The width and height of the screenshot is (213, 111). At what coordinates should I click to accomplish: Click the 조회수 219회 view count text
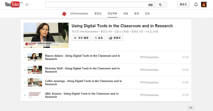tap(122, 32)
